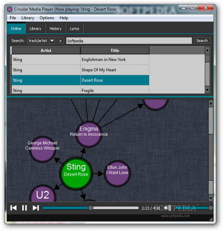
Task: Click the volume slider handle
Action: [x=211, y=208]
